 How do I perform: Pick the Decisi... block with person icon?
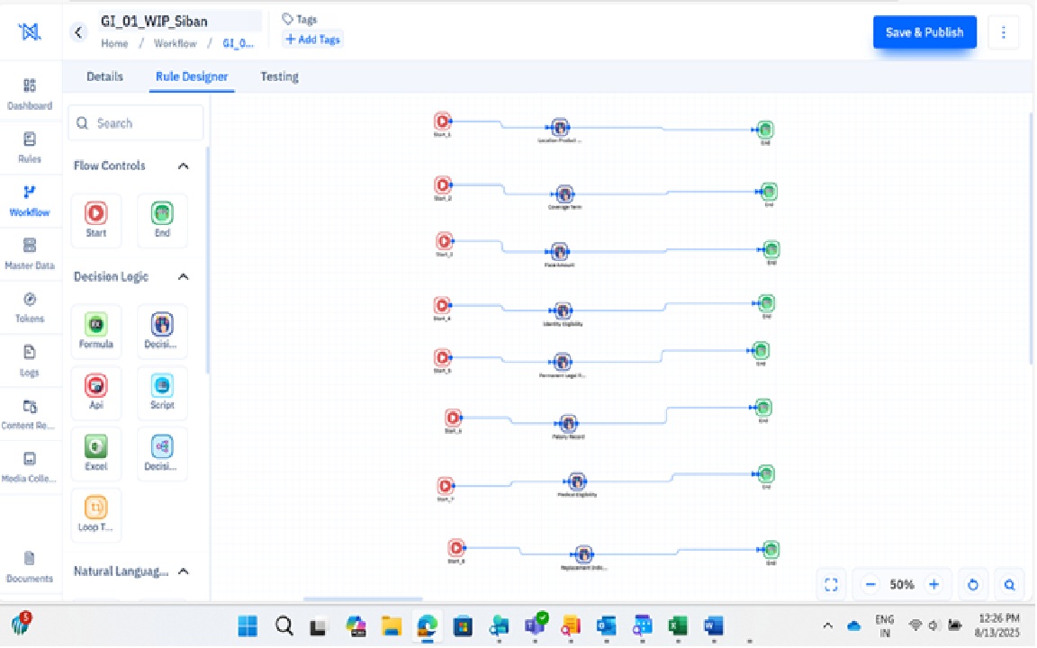point(162,330)
